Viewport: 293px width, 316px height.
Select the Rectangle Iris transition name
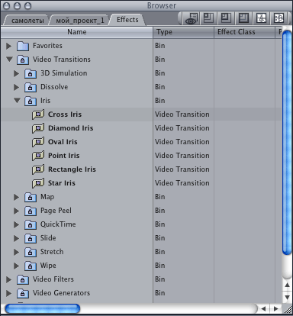[72, 169]
